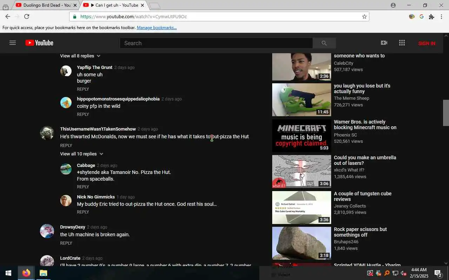This screenshot has height=280, width=449.
Task: Open the Manage bookmarks link
Action: point(157,28)
